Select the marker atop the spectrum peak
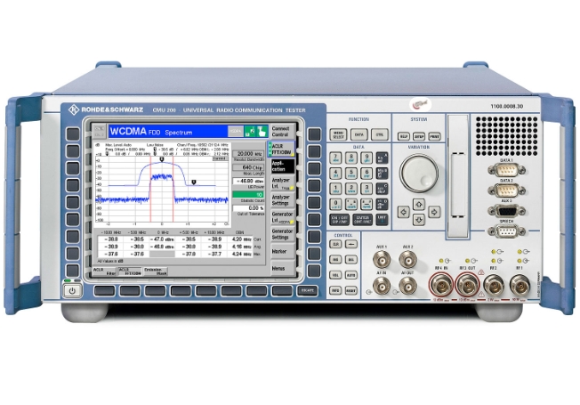 tap(162, 159)
